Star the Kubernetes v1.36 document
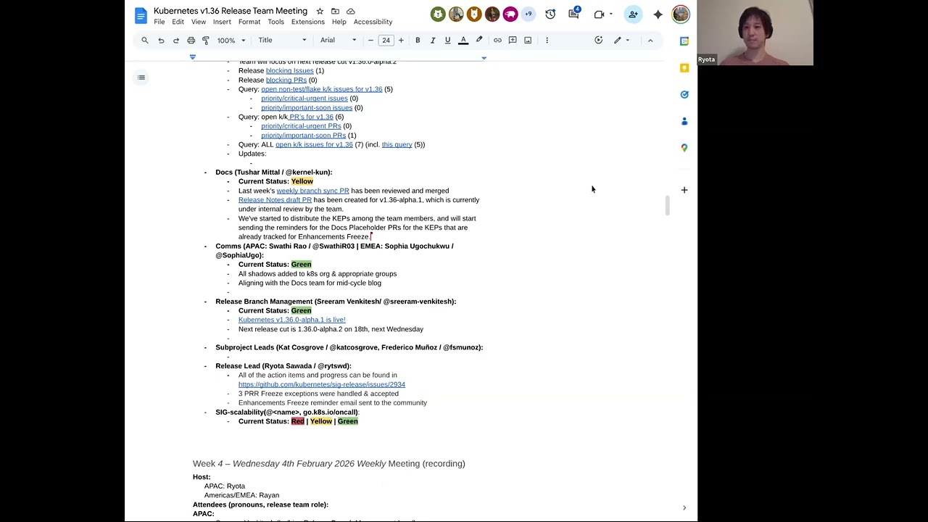The height and width of the screenshot is (522, 928). pos(320,12)
